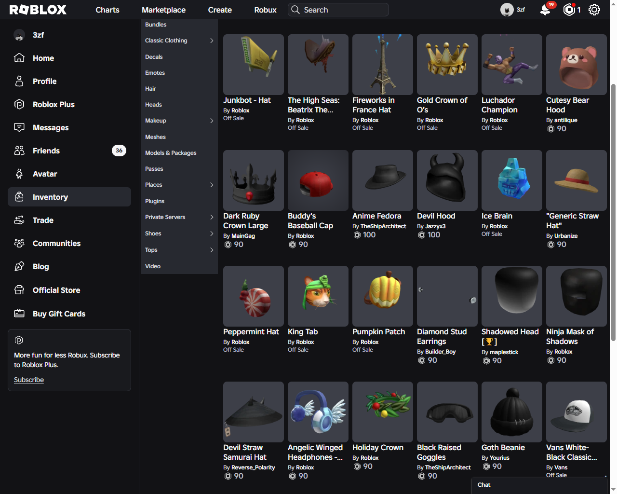Open the Friends people icon
Viewport: 617px width, 494px height.
[x=19, y=151]
